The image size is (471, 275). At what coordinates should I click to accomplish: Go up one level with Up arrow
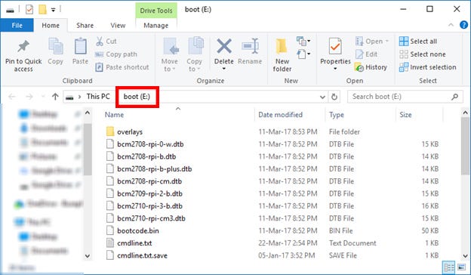[55, 97]
